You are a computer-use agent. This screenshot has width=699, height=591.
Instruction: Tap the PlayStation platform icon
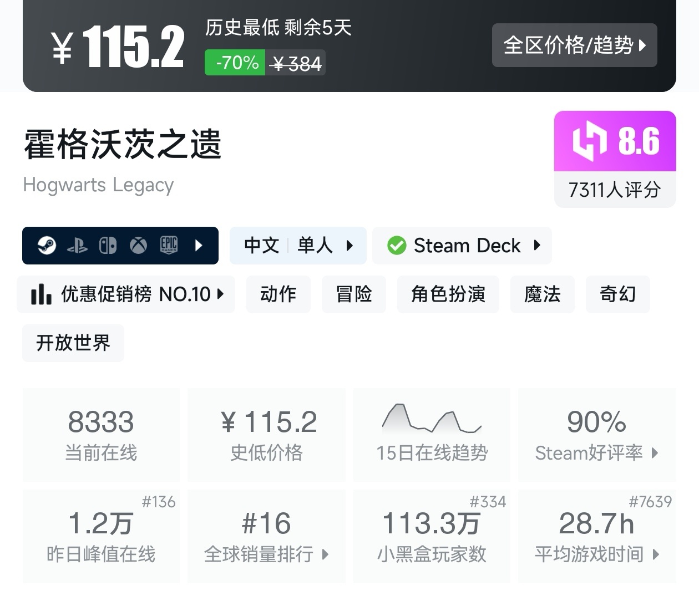coord(77,246)
